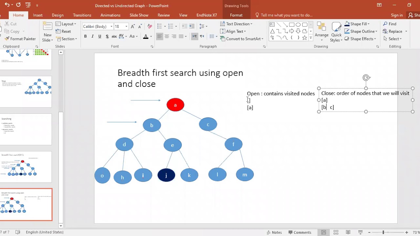Open the Insert ribbon tab
Viewport: 420px width, 236px height.
point(38,15)
